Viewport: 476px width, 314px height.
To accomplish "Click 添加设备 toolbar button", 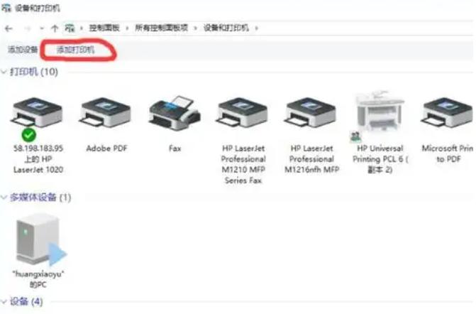I will coord(23,49).
